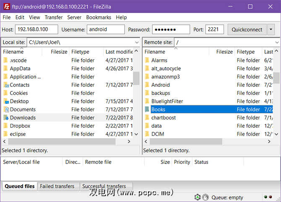The height and width of the screenshot is (202, 281).
Task: Open the Quickconnect history dropdown arrow
Action: click(x=271, y=30)
